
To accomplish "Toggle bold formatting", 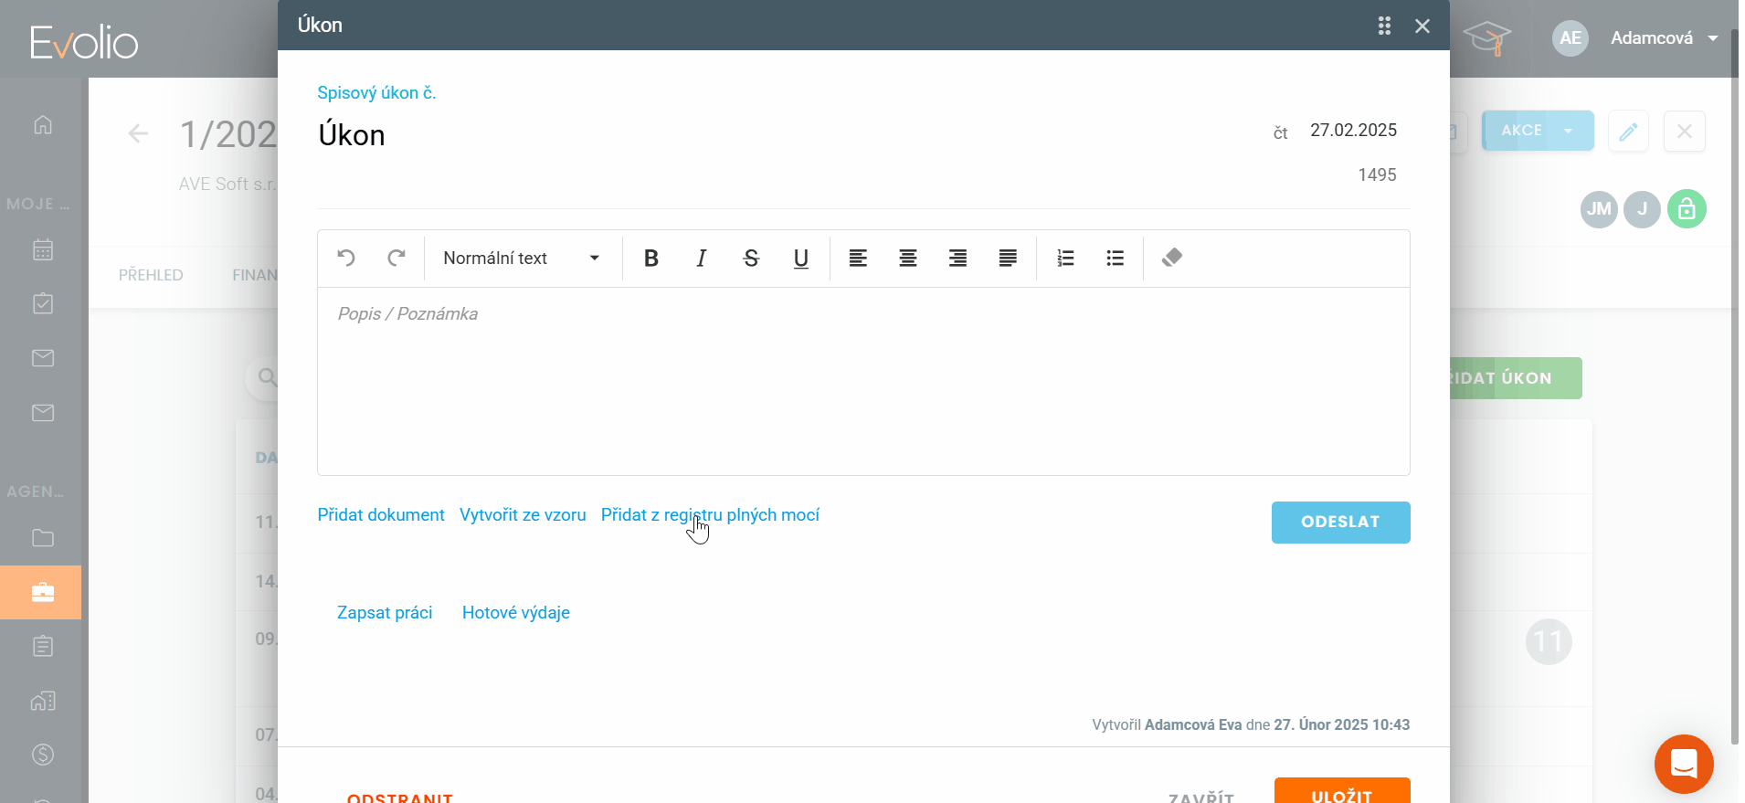I will (x=650, y=259).
